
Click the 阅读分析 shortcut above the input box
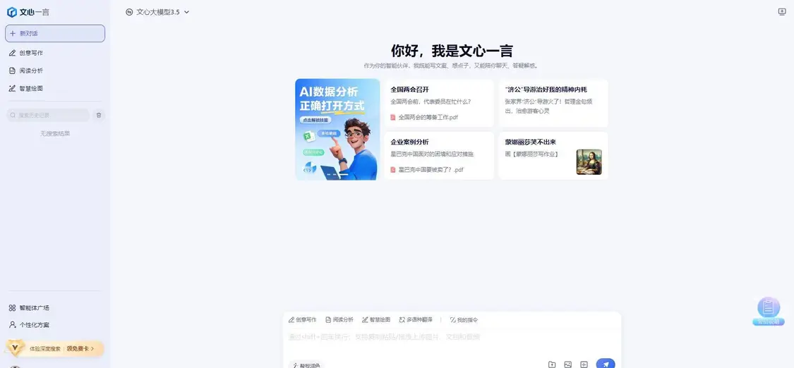(339, 320)
